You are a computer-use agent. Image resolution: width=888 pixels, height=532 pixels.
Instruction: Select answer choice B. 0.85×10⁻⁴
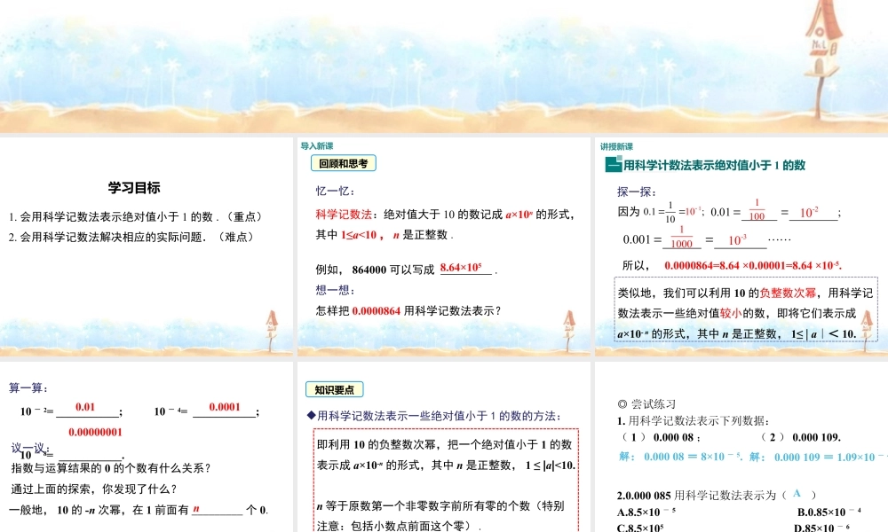coord(830,512)
